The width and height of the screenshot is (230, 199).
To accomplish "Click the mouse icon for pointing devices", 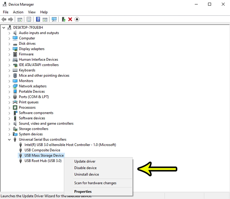I will click(15, 75).
